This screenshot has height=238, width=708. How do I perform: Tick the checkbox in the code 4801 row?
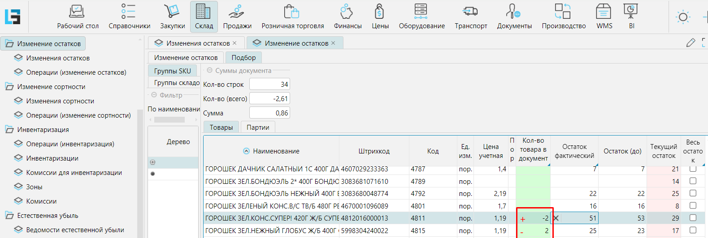tap(693, 206)
